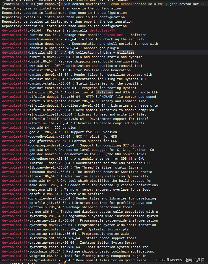This screenshot has height=264, width=208.
Task: Click devtoolset-11-binutils-devel.x86_64 entry
Action: click(x=72, y=57)
